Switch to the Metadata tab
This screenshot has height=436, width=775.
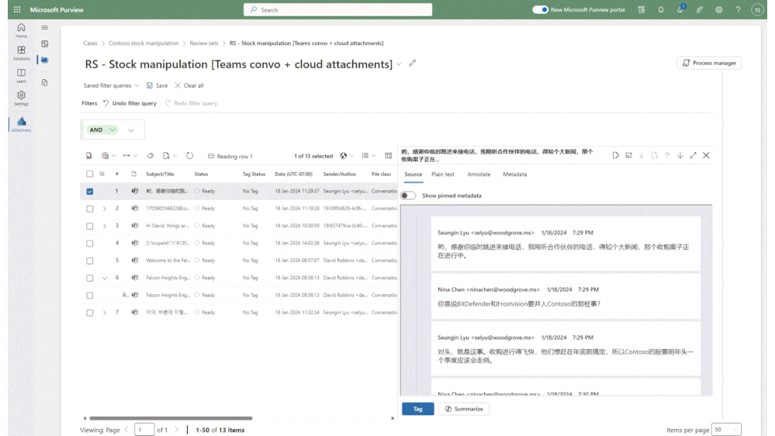tap(514, 175)
